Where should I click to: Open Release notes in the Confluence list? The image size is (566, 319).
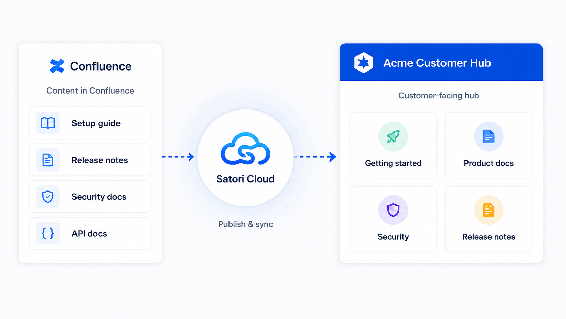click(x=90, y=160)
